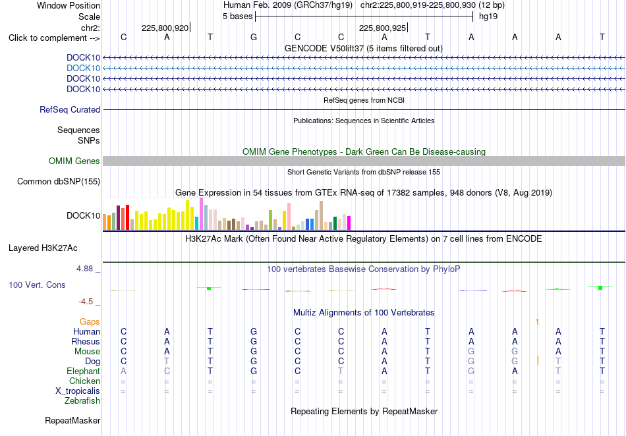
Task: Click the orange insertion bar in Dog row
Action: (538, 361)
